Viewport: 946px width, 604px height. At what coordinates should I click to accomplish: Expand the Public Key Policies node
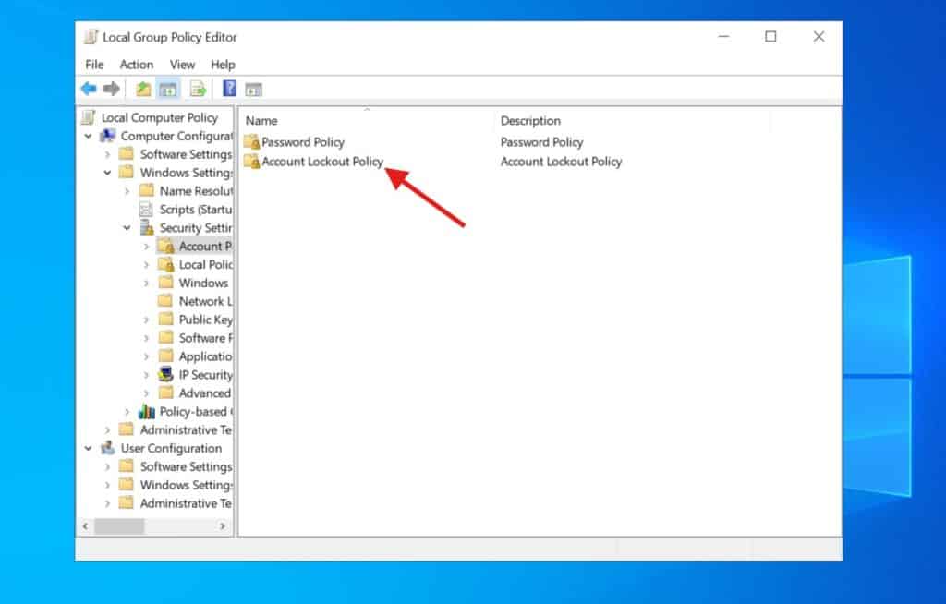click(146, 320)
